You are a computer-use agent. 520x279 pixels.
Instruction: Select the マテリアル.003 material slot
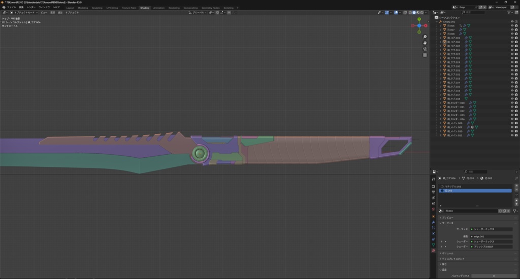pos(475,187)
